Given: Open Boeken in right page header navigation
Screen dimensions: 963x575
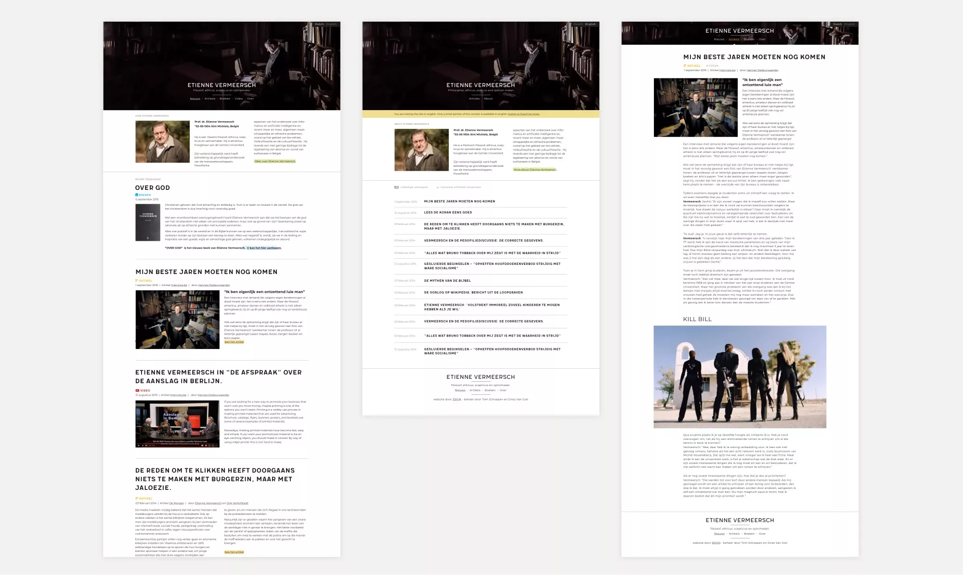Looking at the screenshot, I should (x=749, y=39).
